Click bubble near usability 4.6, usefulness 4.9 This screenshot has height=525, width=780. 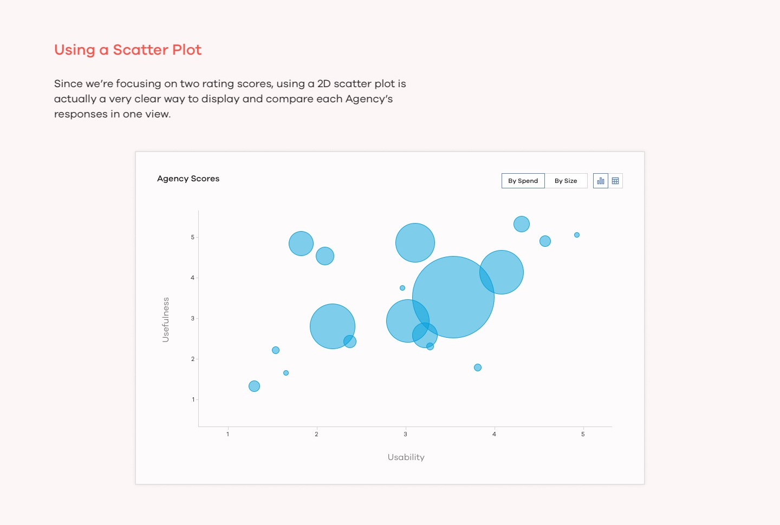coord(545,241)
